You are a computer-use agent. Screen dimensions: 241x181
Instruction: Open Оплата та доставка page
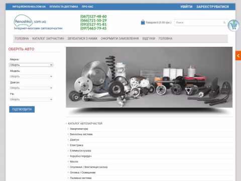point(64,7)
